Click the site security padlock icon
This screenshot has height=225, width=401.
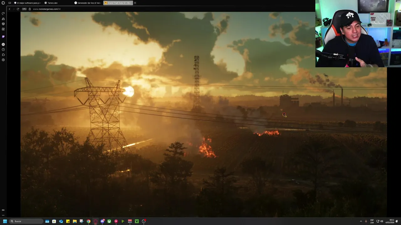(x=30, y=9)
